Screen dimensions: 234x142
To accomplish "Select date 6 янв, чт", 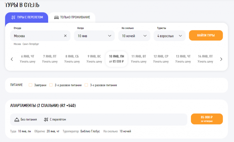I will pos(28,59).
